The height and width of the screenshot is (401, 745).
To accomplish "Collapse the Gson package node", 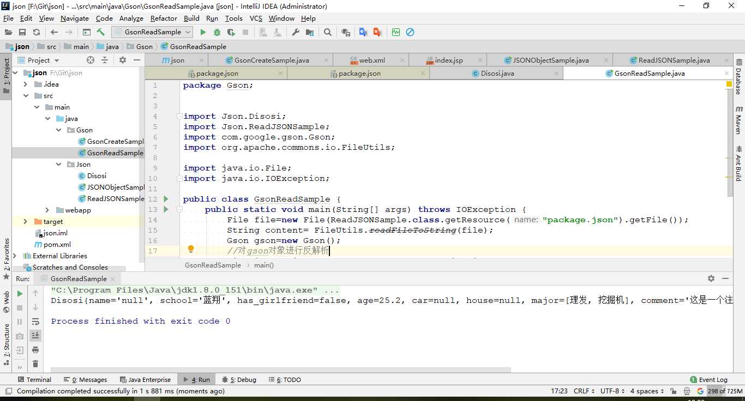I will click(59, 130).
